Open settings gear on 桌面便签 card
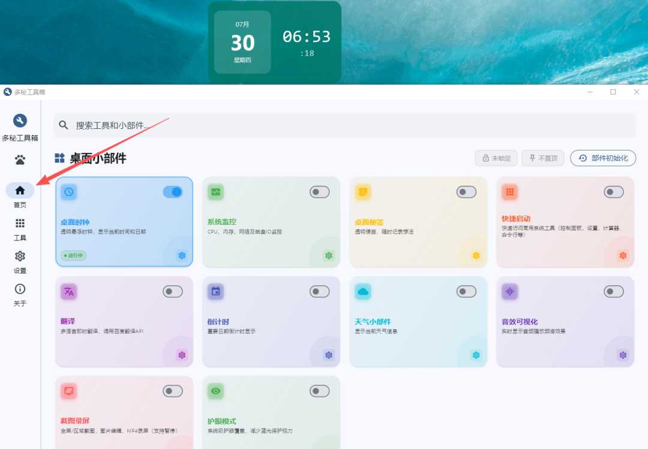Image resolution: width=648 pixels, height=449 pixels. point(476,255)
